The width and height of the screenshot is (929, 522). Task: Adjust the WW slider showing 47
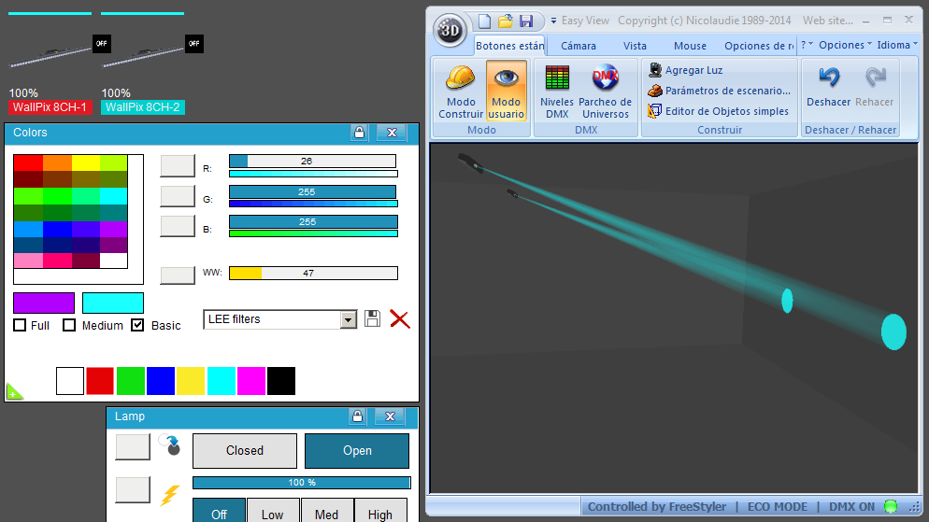pos(313,273)
